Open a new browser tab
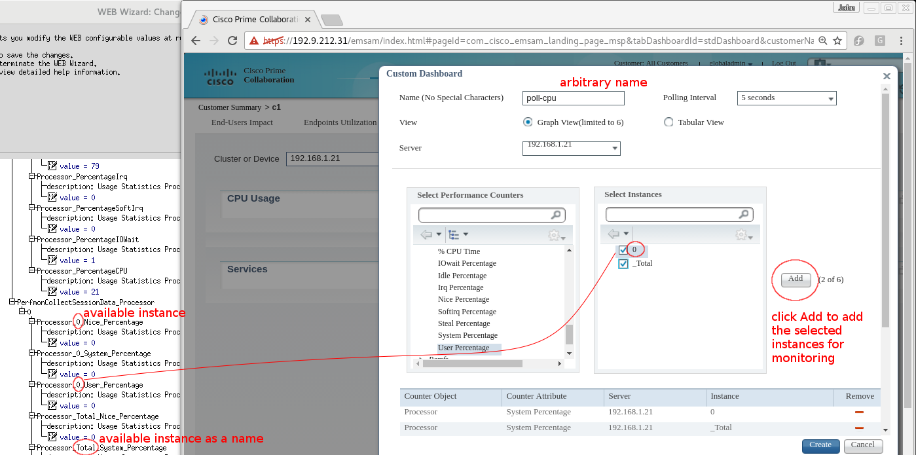Screen dimensions: 916x455 332,20
